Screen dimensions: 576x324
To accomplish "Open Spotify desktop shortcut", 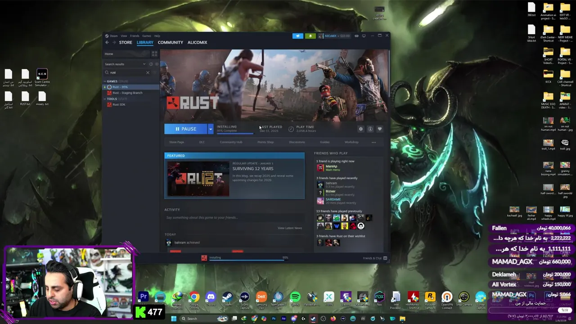I will tap(295, 299).
